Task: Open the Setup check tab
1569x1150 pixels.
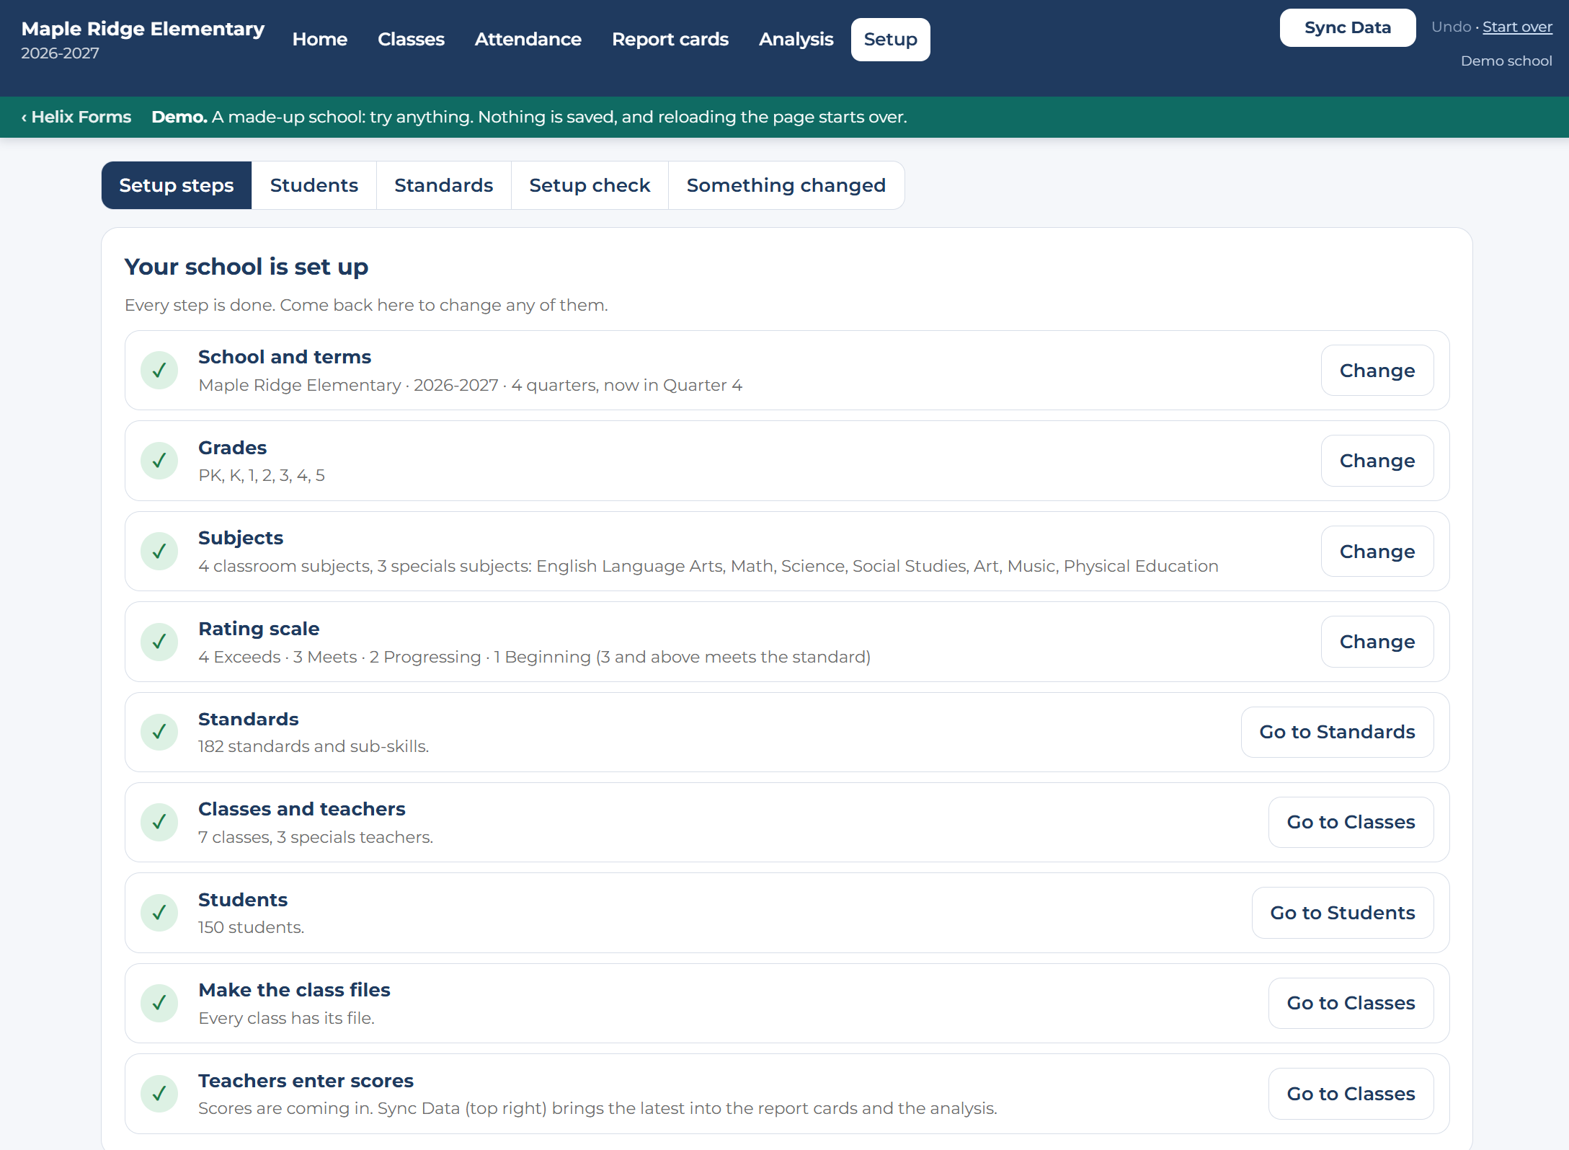Action: [x=590, y=185]
